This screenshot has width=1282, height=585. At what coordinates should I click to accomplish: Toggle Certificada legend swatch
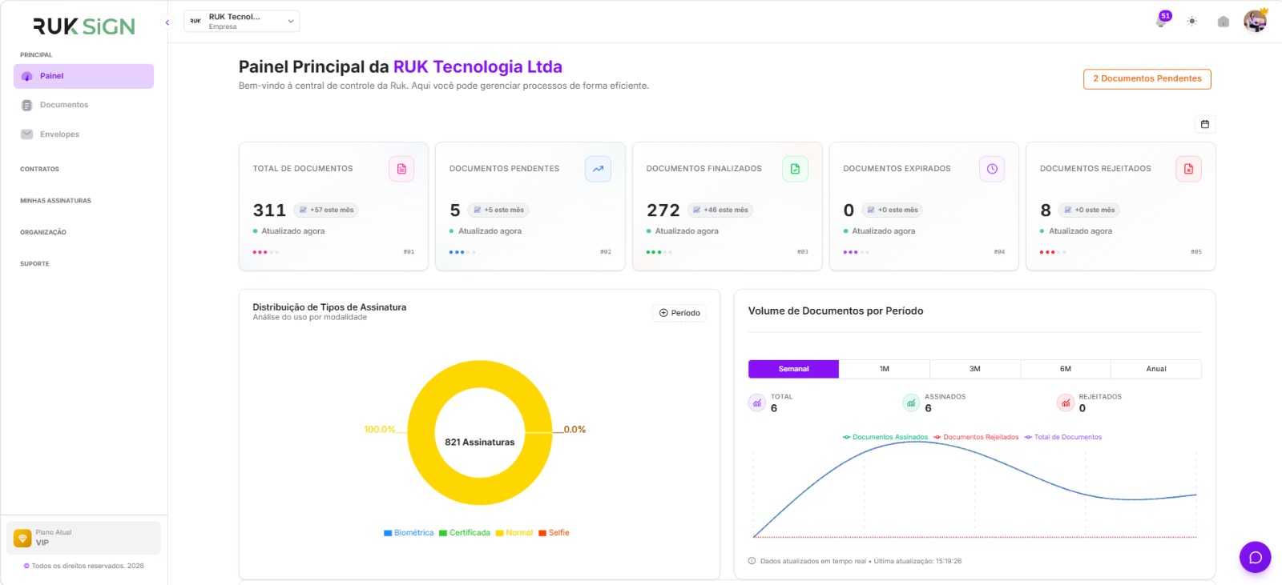coord(443,533)
